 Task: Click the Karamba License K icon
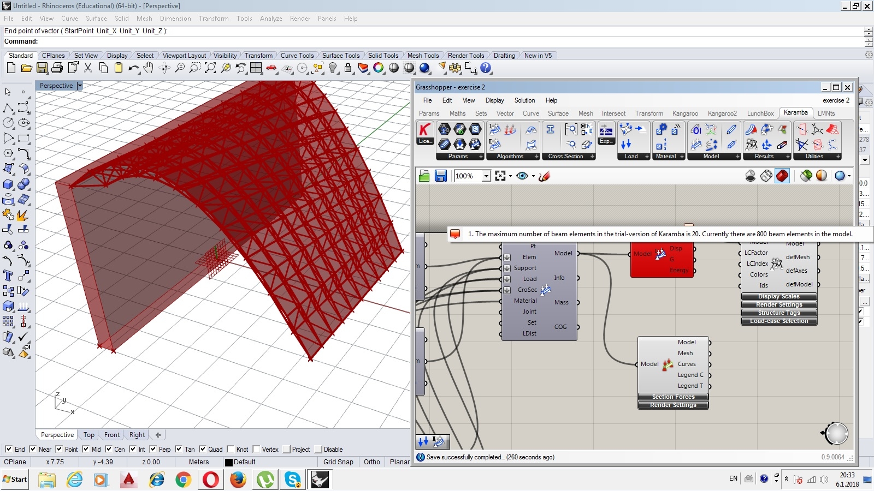425,130
